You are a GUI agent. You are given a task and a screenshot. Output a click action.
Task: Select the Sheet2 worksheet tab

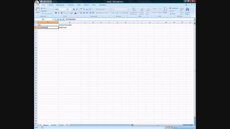click(54, 125)
